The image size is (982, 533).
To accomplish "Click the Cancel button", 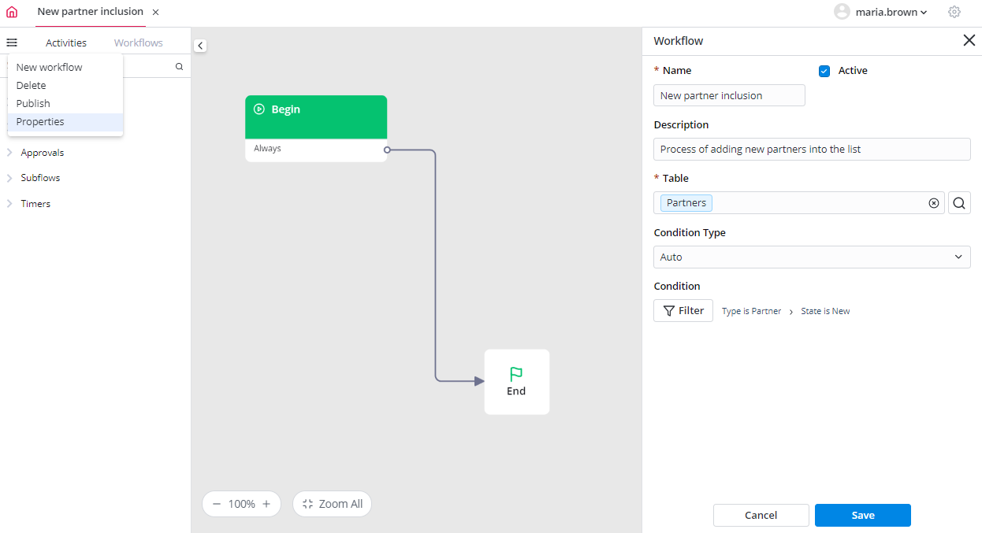I will [x=761, y=515].
